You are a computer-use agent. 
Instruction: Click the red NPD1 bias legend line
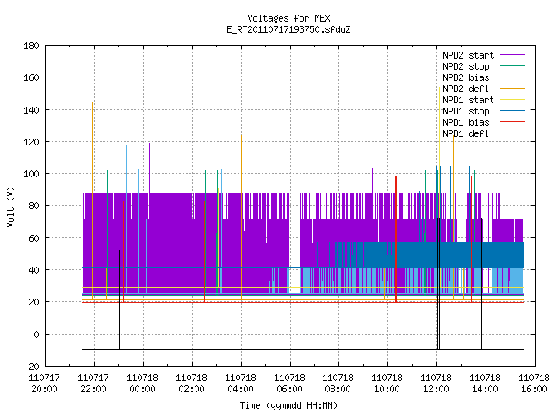click(513, 122)
